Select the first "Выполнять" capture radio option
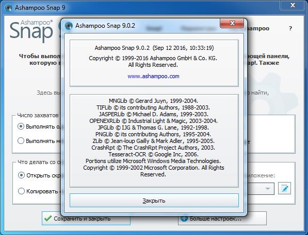The height and width of the screenshot is (235, 308). pyautogui.click(x=21, y=126)
